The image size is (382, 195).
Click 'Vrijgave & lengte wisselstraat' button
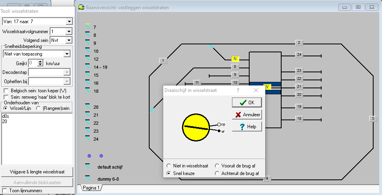click(x=37, y=171)
